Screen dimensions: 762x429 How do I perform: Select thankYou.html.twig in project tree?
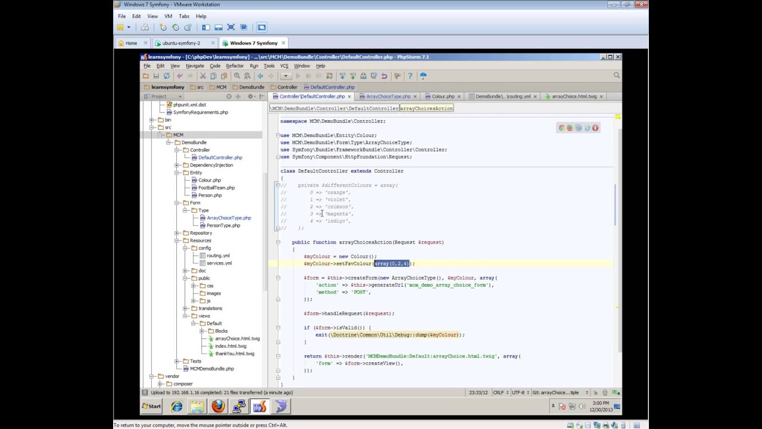tap(235, 353)
